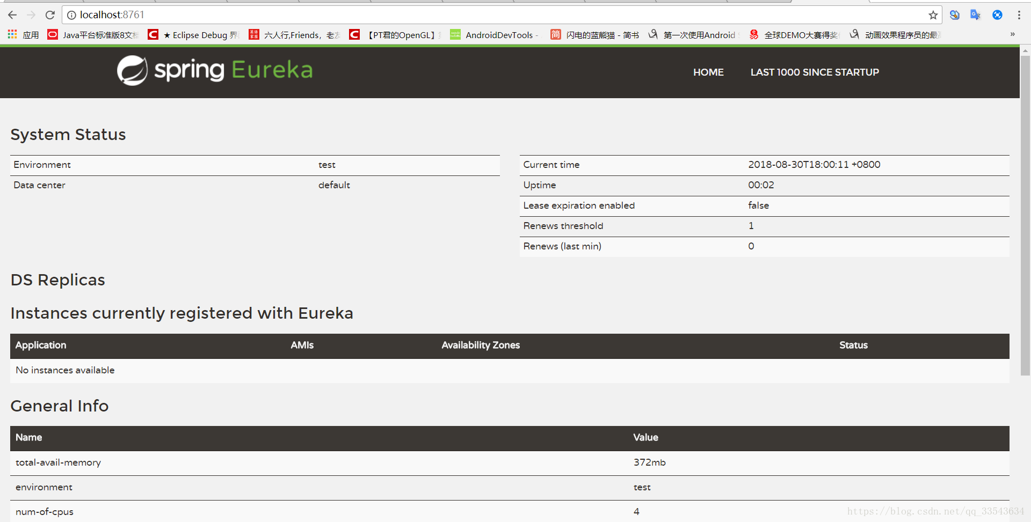Click the Application column header

click(41, 345)
